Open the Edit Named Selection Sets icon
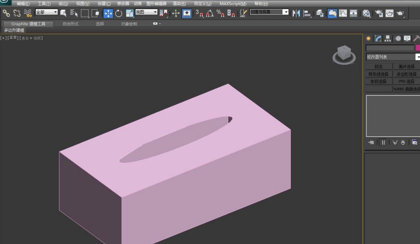Screen dimensions: 420x244 click(243, 13)
